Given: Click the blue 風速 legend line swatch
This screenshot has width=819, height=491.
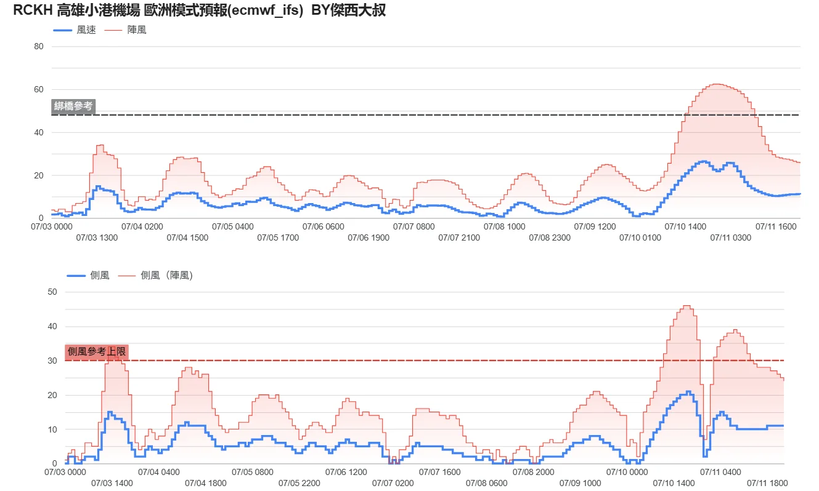Looking at the screenshot, I should (x=64, y=30).
